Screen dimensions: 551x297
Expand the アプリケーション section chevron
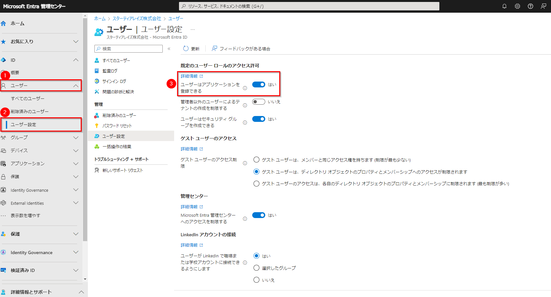tap(76, 164)
